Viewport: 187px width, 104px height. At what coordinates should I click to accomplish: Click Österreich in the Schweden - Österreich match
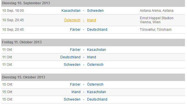95,65
